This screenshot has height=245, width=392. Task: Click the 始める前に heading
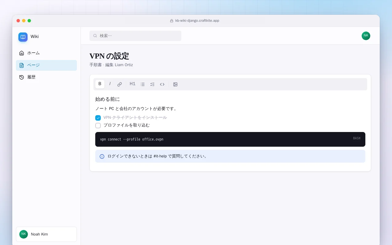(x=107, y=99)
